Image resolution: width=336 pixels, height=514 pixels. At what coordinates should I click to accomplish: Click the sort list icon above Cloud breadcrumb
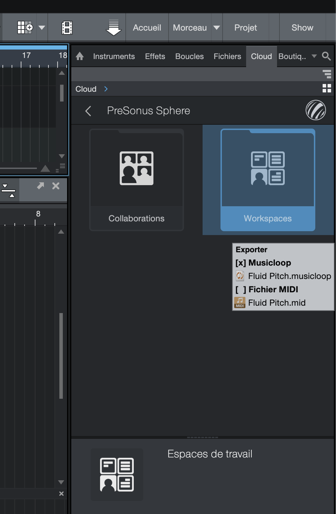coord(327,74)
